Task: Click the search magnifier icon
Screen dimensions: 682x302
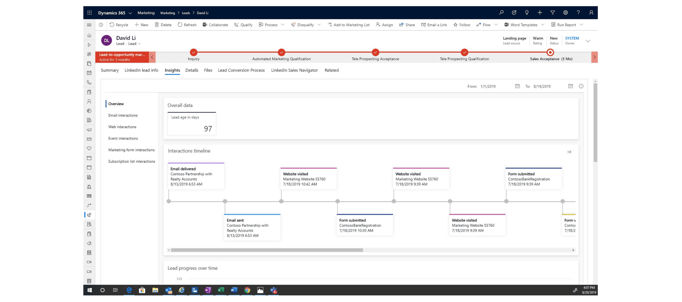Action: [501, 13]
